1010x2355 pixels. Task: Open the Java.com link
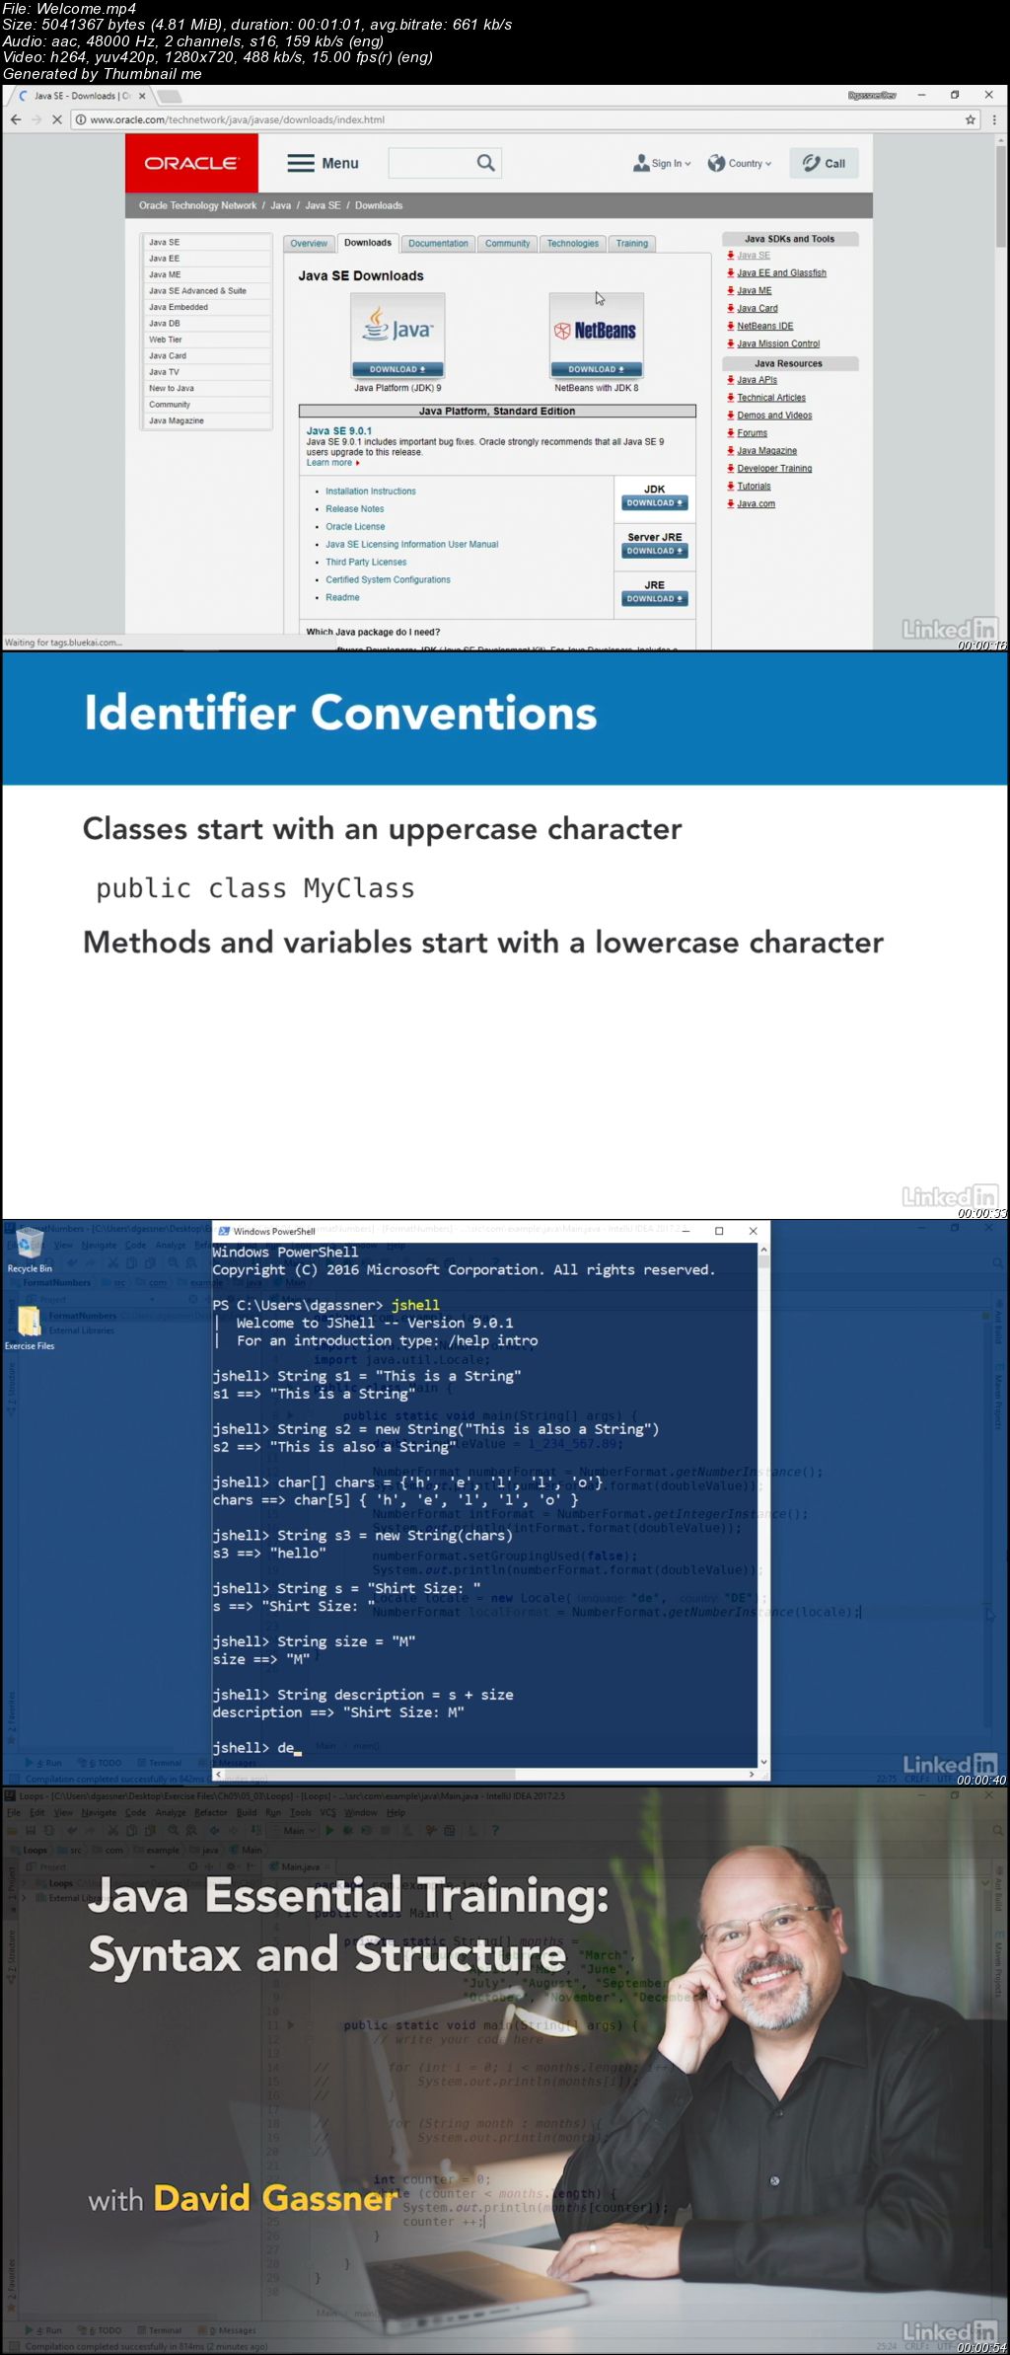(x=756, y=504)
